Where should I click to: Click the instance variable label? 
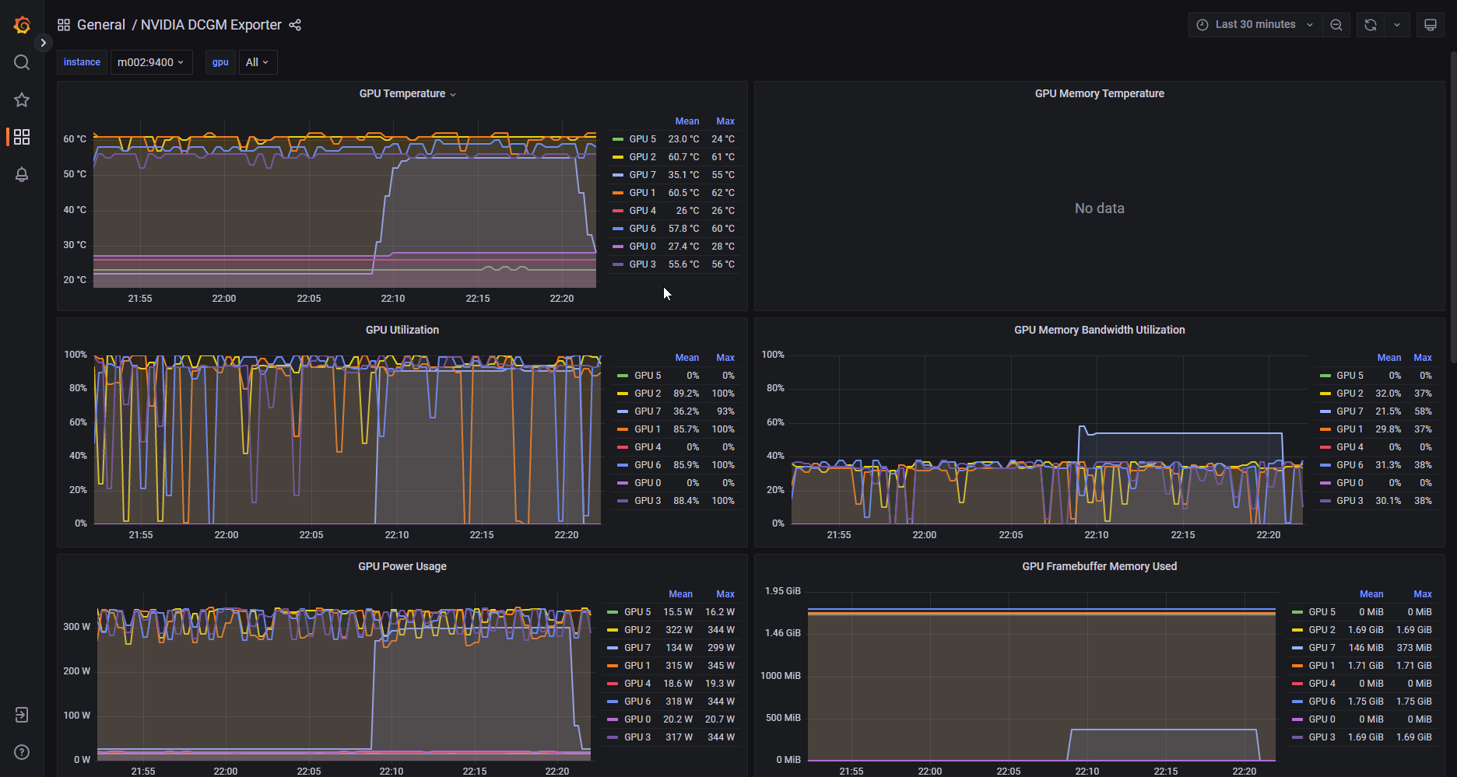click(x=82, y=62)
